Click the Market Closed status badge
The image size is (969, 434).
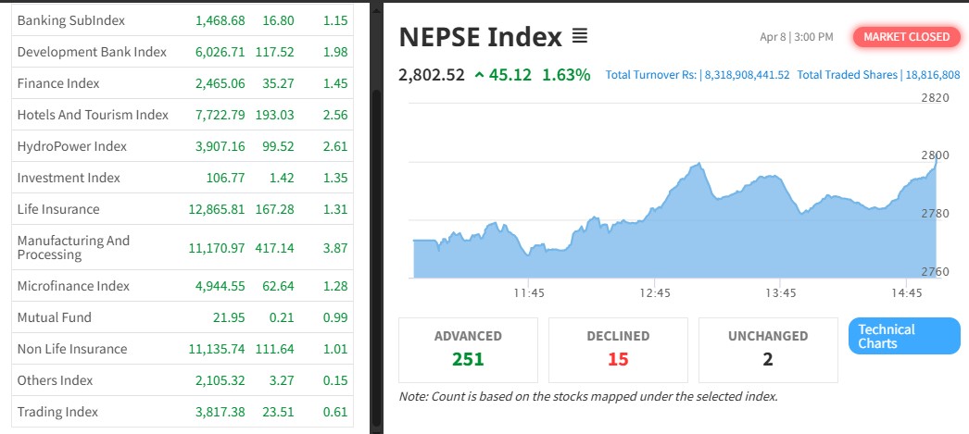point(906,37)
